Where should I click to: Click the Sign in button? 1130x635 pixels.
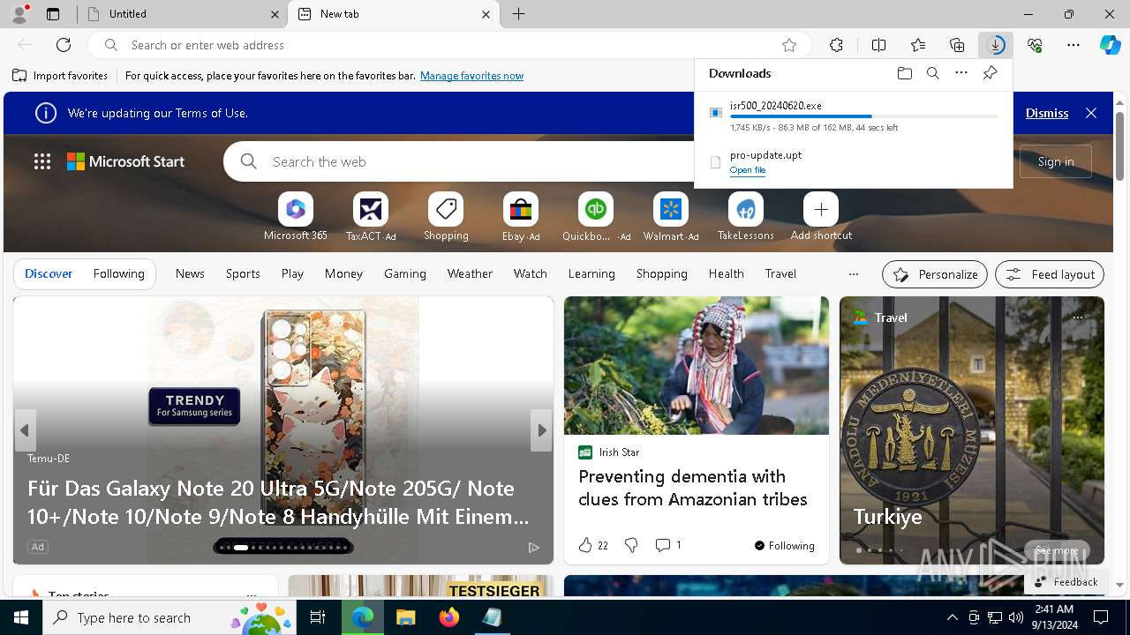pos(1056,161)
